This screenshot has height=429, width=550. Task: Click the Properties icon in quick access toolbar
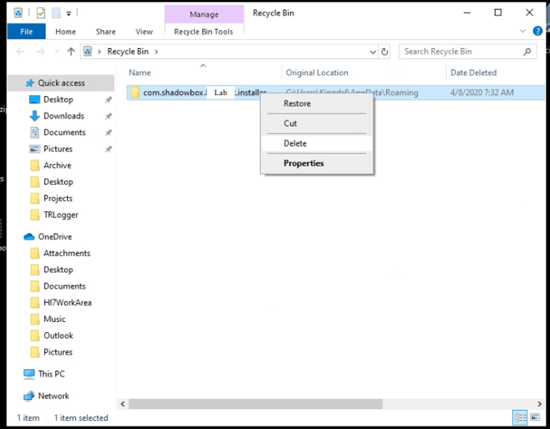click(x=41, y=13)
